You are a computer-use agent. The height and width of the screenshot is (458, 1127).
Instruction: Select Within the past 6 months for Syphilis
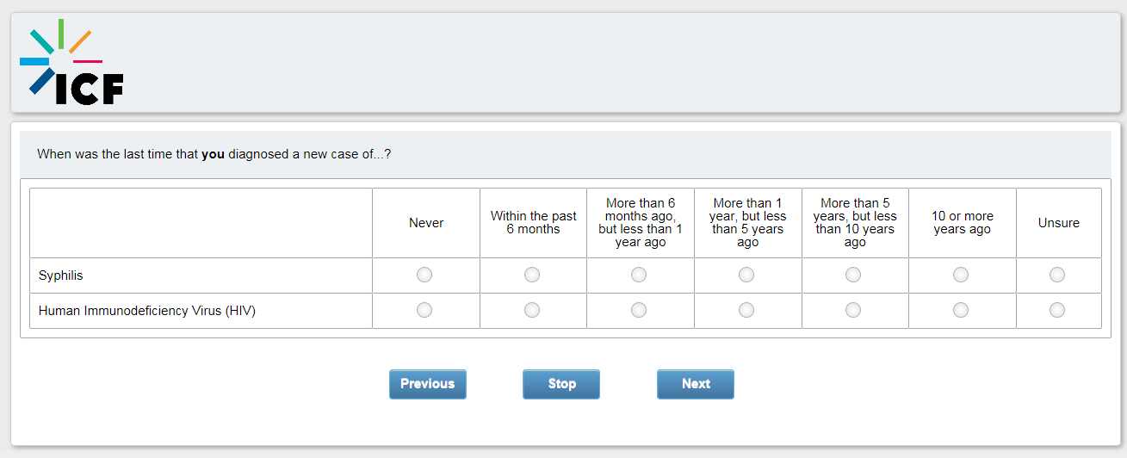coord(532,275)
